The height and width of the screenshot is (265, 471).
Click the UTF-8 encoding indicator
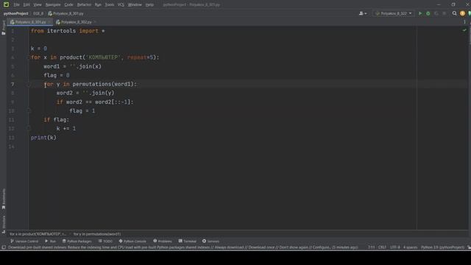[394, 247]
